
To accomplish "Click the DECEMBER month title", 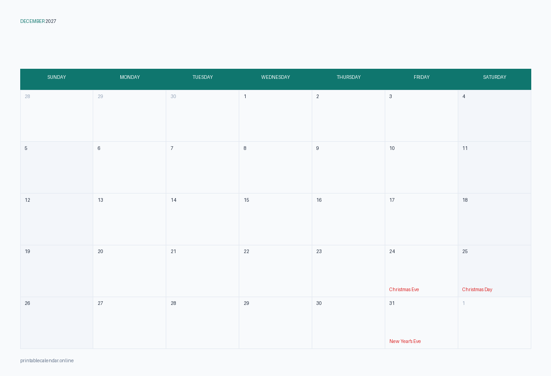I will [x=33, y=21].
